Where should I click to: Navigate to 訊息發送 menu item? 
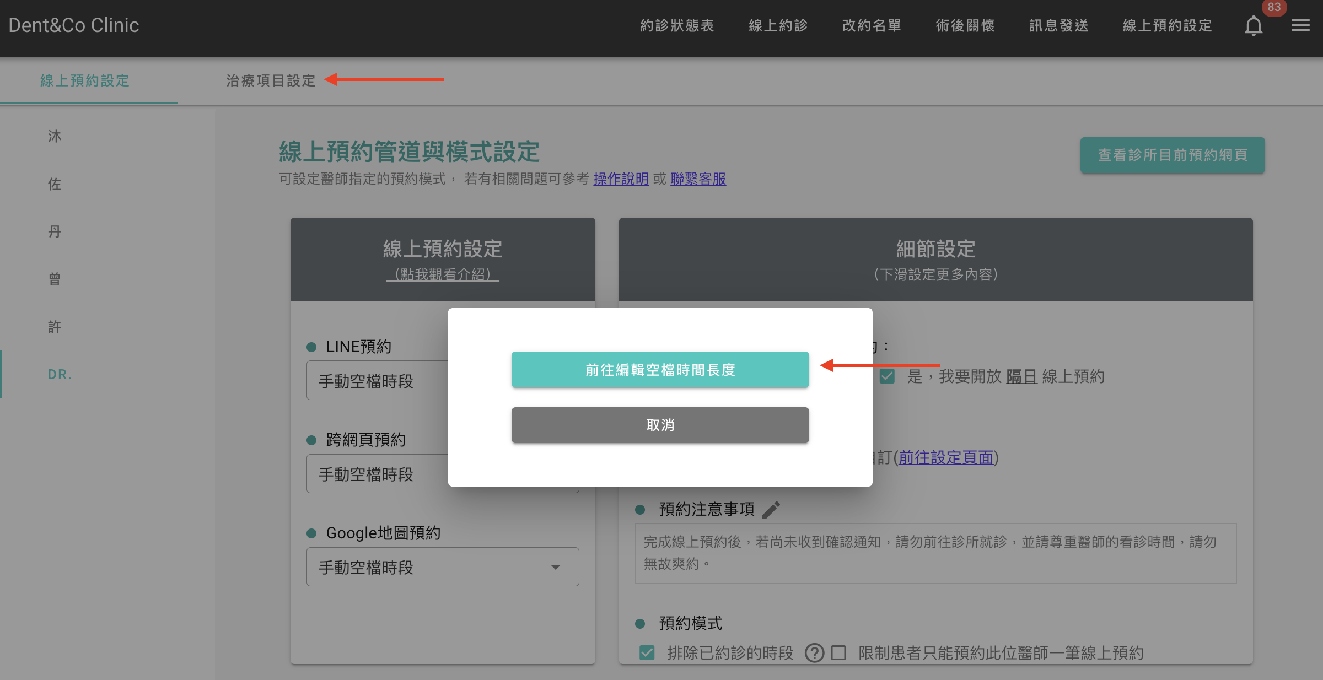point(1058,25)
